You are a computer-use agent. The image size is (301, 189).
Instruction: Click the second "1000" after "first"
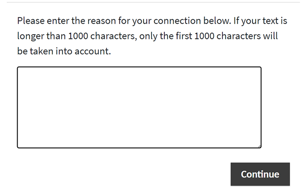[205, 36]
